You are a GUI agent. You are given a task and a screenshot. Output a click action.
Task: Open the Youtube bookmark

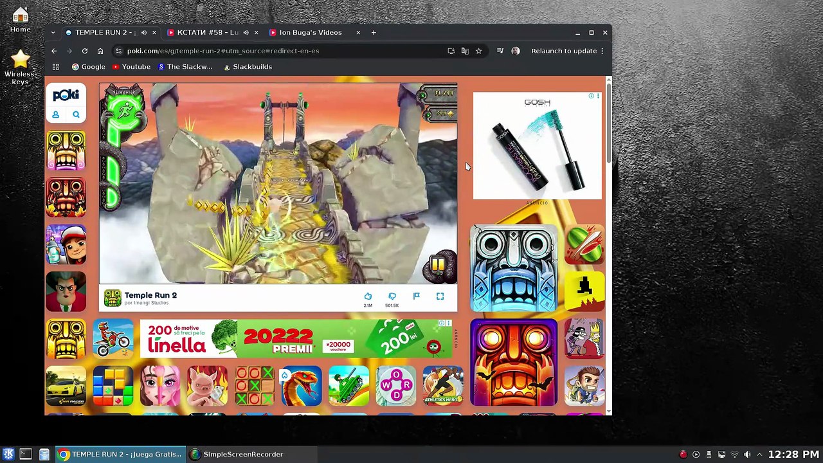131,67
